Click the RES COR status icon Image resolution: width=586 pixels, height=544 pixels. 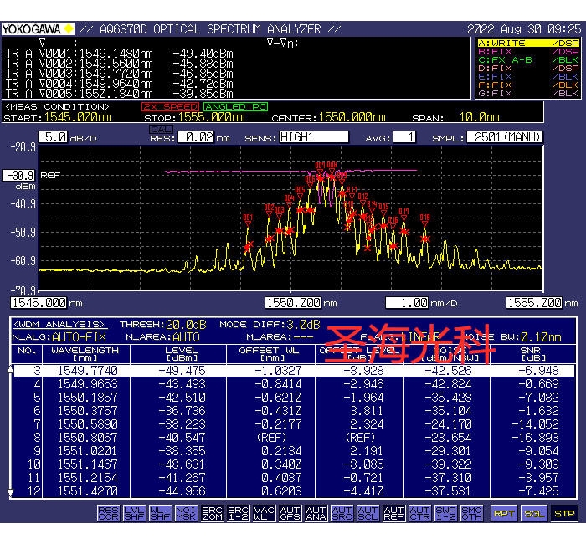point(108,512)
